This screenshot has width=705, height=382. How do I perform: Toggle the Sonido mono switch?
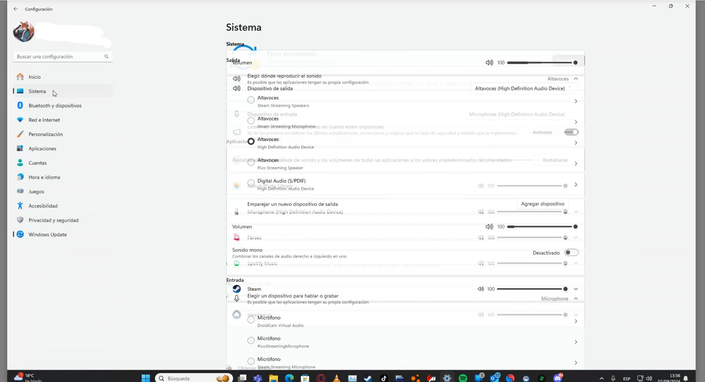(571, 252)
